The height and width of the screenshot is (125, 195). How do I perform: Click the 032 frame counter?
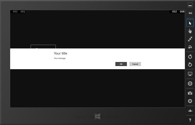point(174,12)
